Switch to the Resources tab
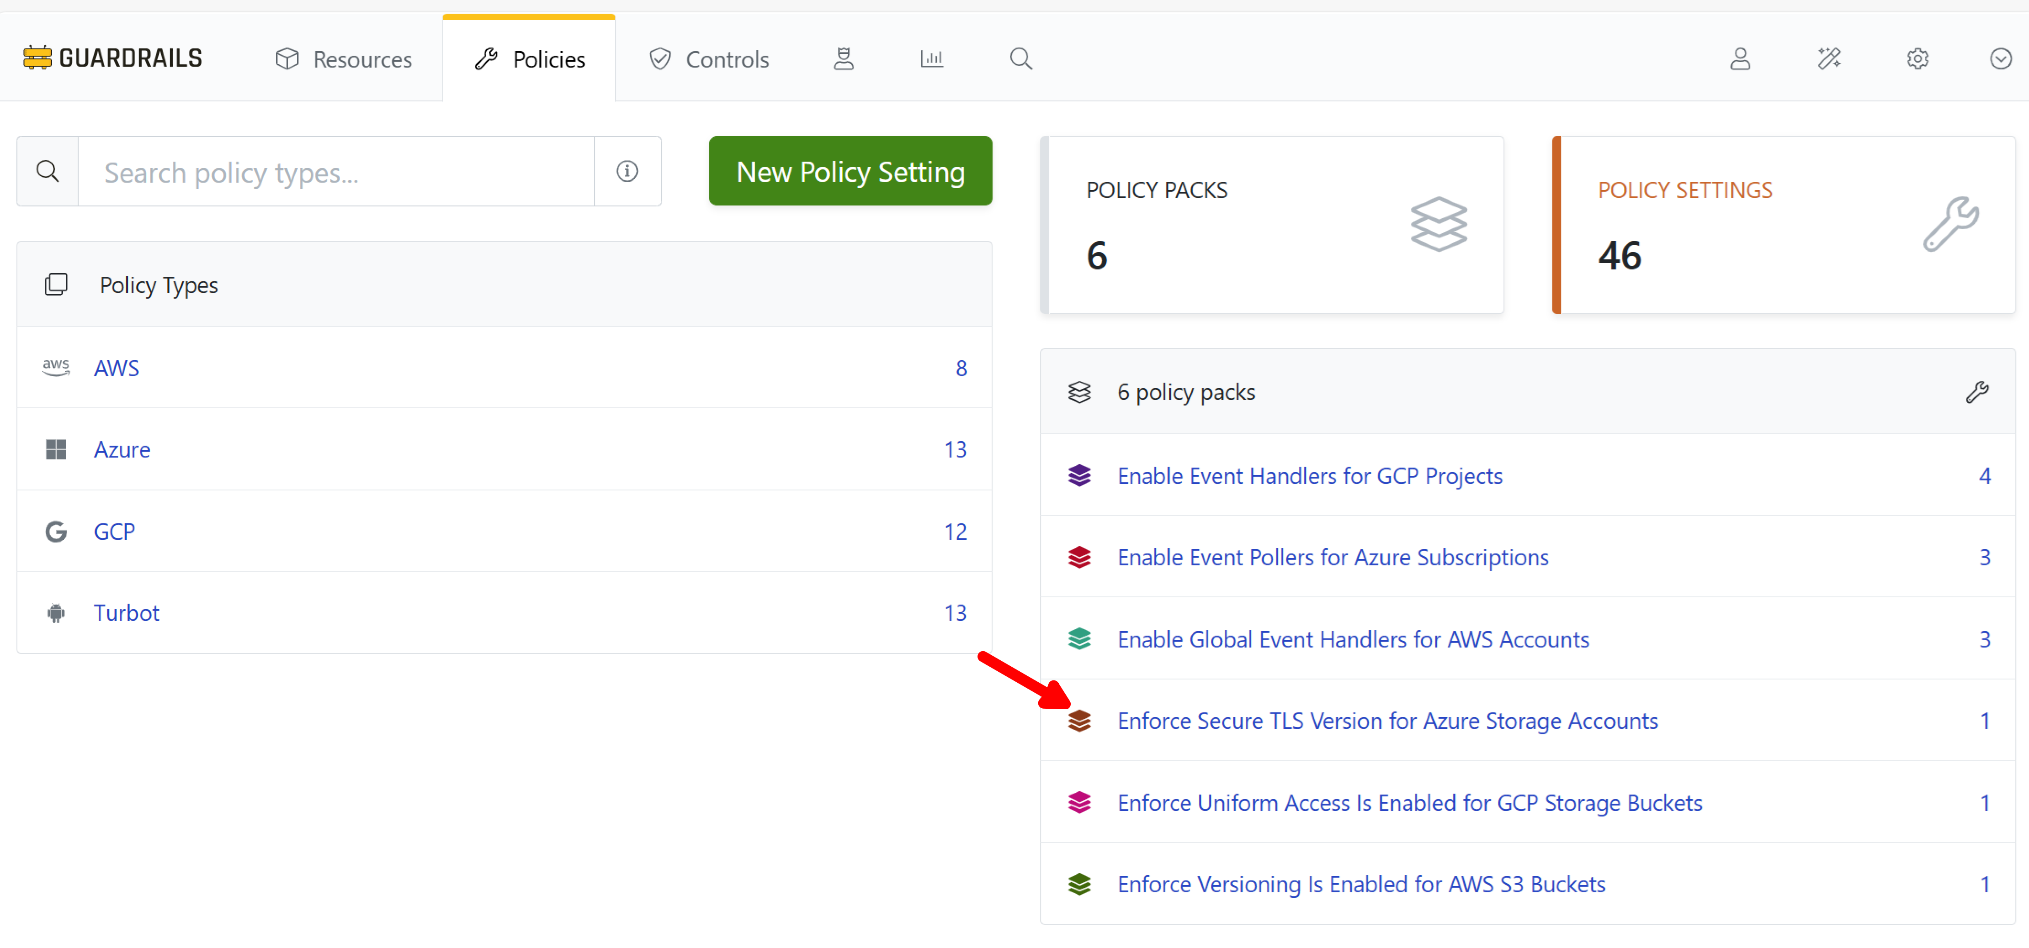The width and height of the screenshot is (2029, 948). coord(344,58)
